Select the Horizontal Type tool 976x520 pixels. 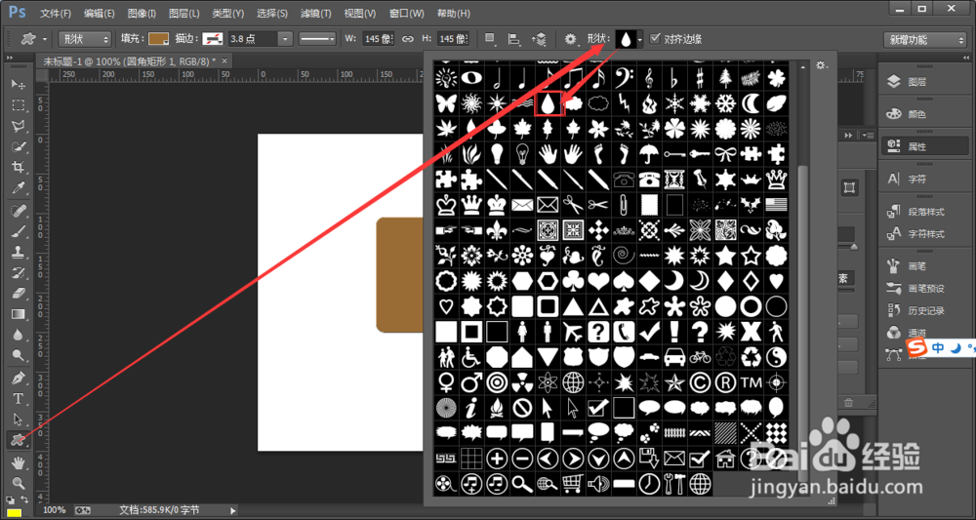(19, 399)
